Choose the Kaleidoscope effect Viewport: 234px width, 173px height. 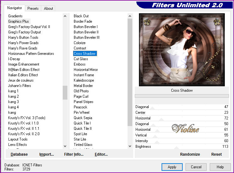click(x=84, y=80)
